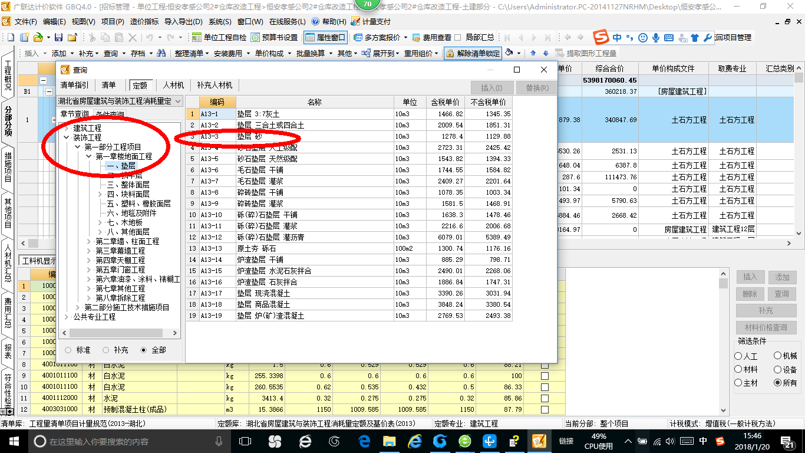
Task: Open the 整理清单 dropdown
Action: (x=191, y=53)
